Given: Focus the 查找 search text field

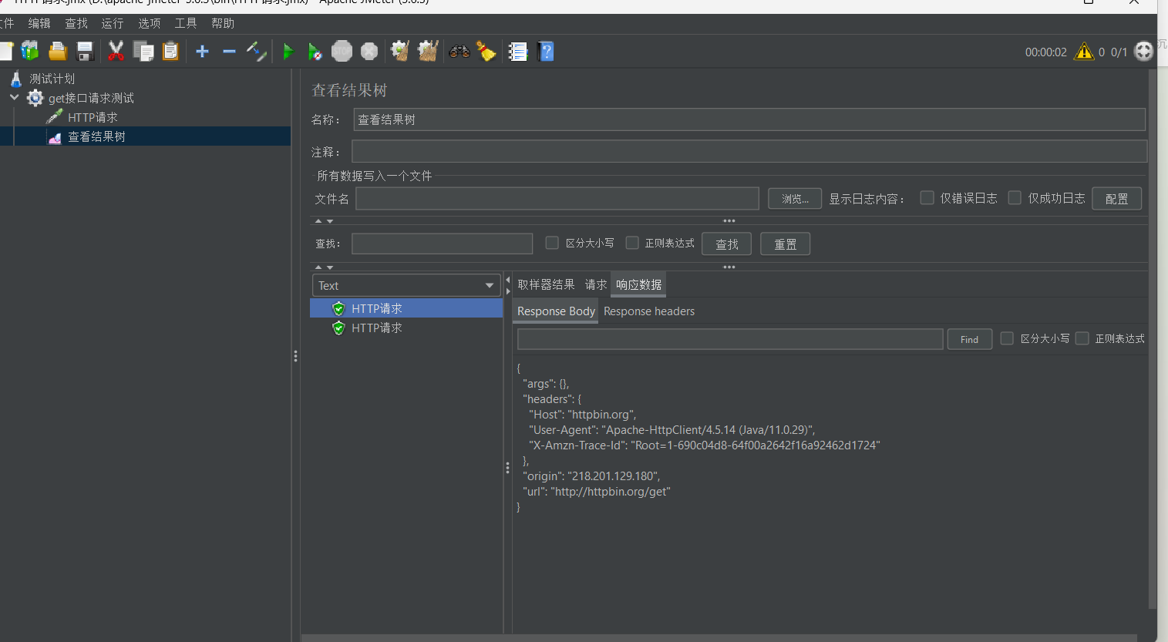Looking at the screenshot, I should tap(442, 244).
